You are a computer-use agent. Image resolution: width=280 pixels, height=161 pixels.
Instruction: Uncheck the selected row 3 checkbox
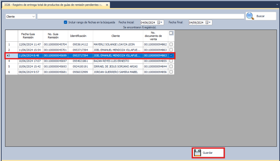point(171,55)
